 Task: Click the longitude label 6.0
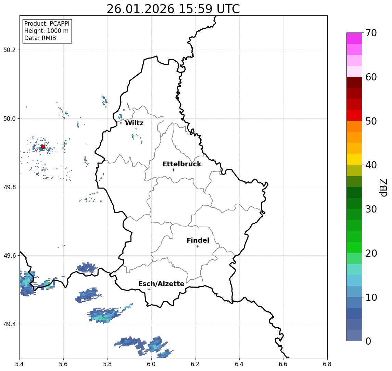[x=152, y=364]
